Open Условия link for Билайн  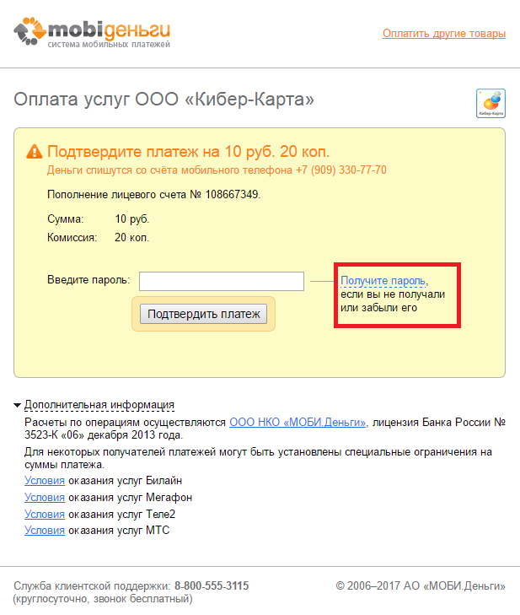coord(45,481)
